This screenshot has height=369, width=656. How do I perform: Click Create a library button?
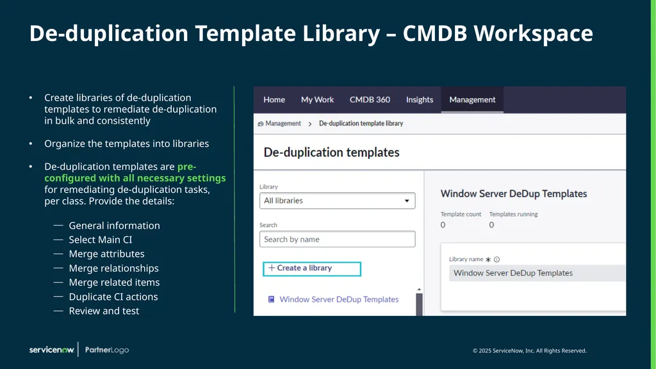312,268
